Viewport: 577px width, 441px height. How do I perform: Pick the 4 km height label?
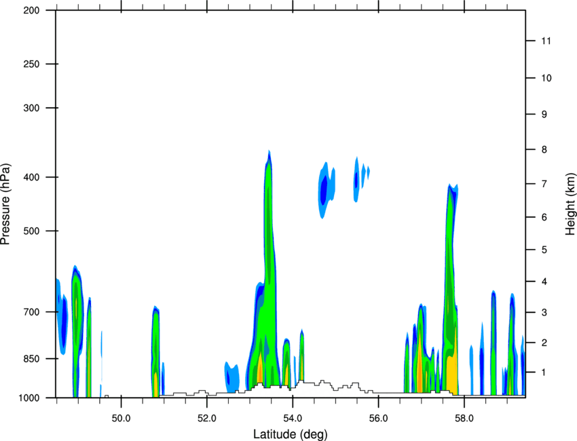click(544, 282)
